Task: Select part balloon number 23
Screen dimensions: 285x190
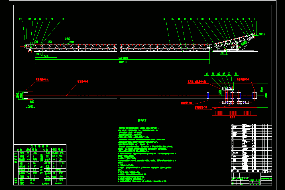Action: tap(207, 74)
